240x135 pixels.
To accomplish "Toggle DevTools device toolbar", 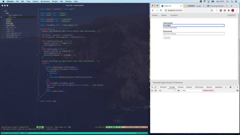I will click(x=156, y=87).
